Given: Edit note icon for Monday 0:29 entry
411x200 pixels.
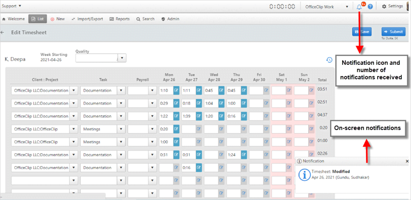Looking at the screenshot, I should [x=176, y=103].
